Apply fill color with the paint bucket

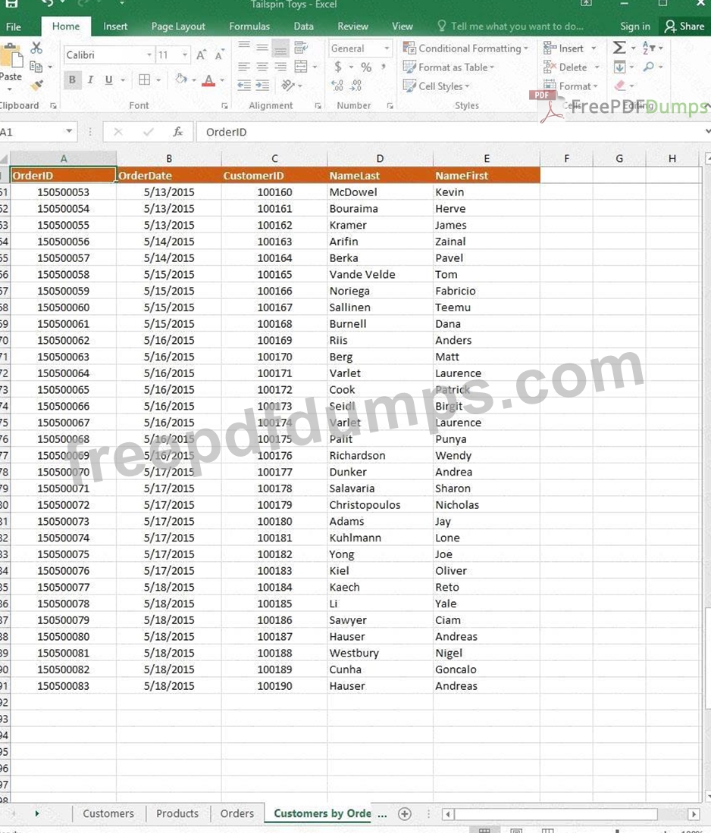tap(181, 80)
